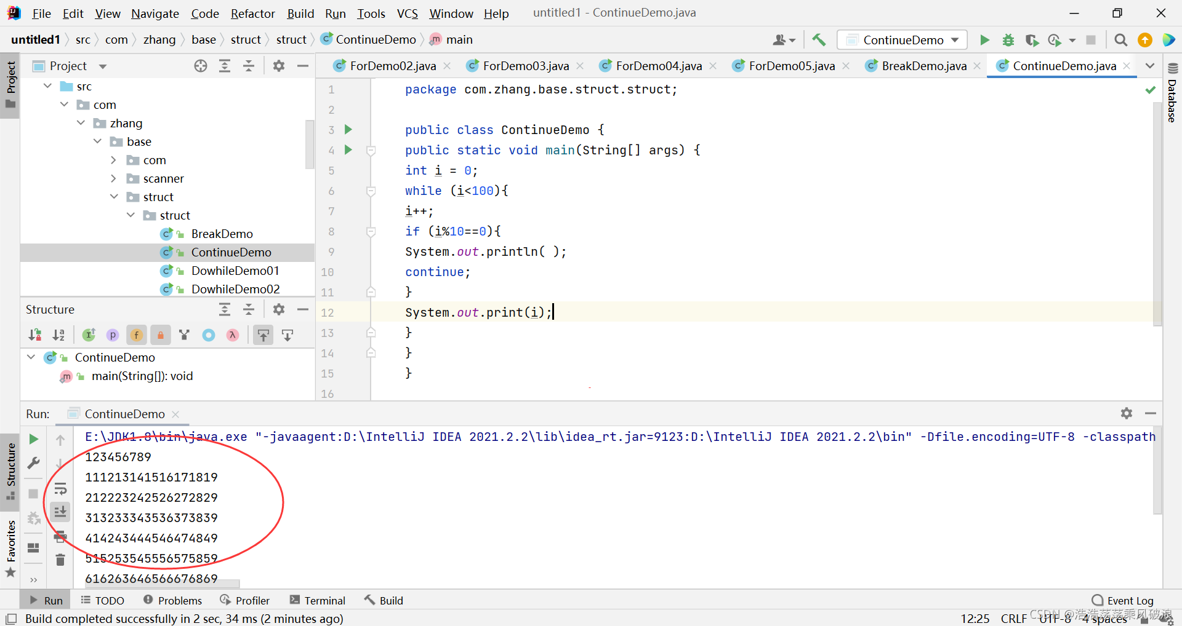Image resolution: width=1182 pixels, height=626 pixels.
Task: Toggle show properties filter in Structure
Action: (x=113, y=335)
